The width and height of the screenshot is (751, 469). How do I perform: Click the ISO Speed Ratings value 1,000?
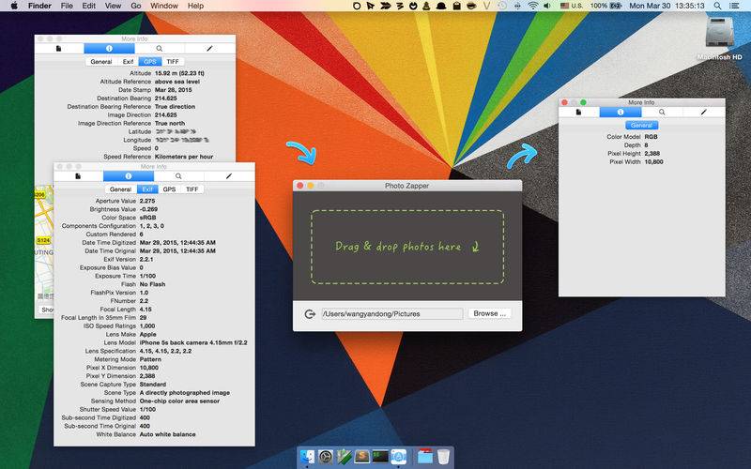click(147, 325)
